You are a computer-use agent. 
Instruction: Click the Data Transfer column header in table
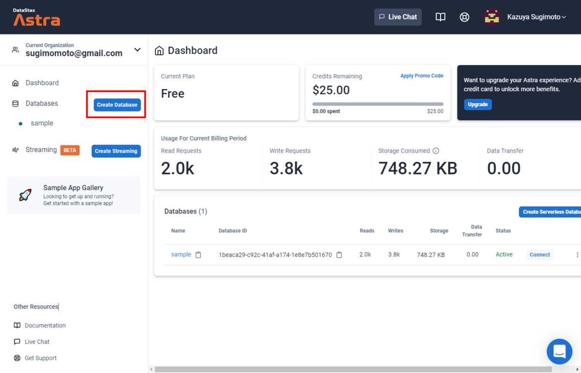click(x=472, y=231)
